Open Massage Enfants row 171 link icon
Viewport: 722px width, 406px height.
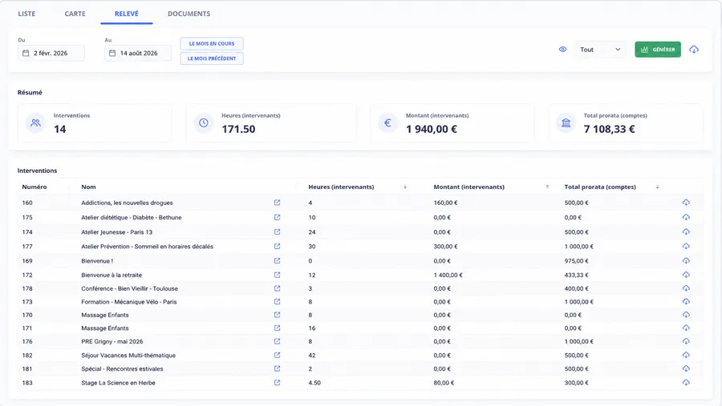coord(278,328)
